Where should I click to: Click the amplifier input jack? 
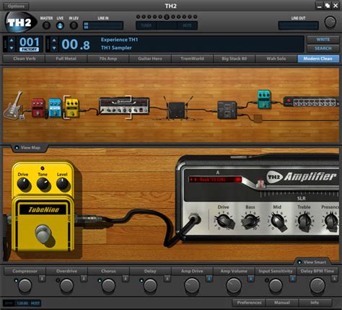click(x=195, y=218)
